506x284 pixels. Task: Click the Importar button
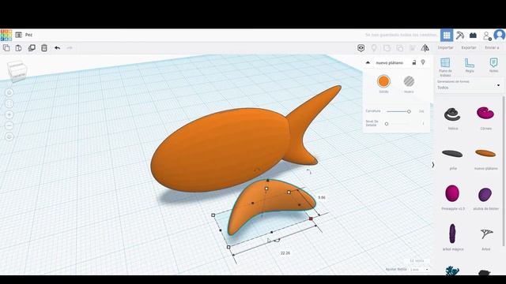[446, 47]
